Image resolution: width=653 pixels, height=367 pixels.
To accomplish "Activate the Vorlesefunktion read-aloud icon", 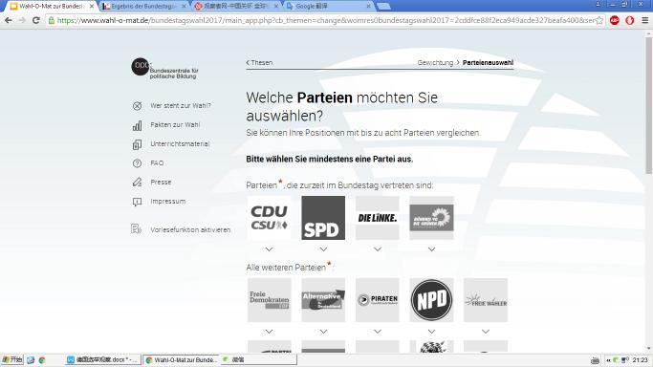I will click(x=136, y=229).
